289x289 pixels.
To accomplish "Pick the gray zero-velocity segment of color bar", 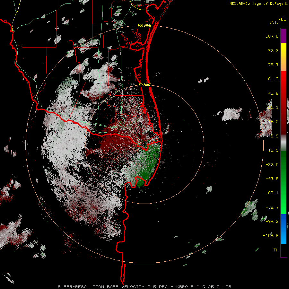I will tap(284, 143).
